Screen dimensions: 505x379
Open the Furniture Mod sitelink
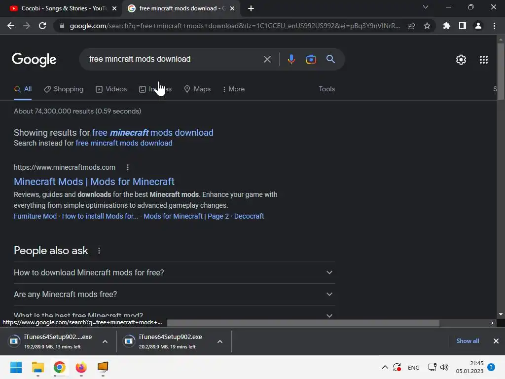pyautogui.click(x=35, y=216)
